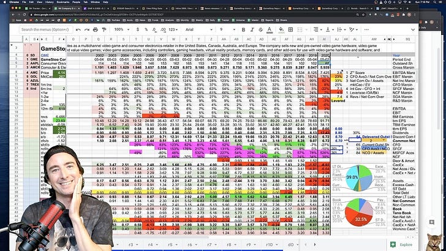Viewport: 446px width, 251px height.
Task: Select column header Q
Action: coord(99,39)
